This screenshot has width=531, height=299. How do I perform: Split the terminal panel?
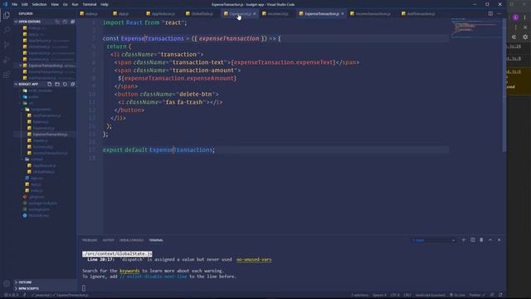472,240
